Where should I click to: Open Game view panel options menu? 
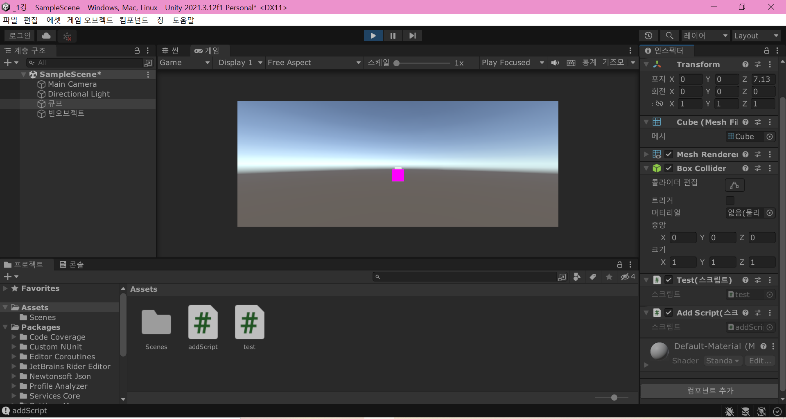click(x=630, y=51)
